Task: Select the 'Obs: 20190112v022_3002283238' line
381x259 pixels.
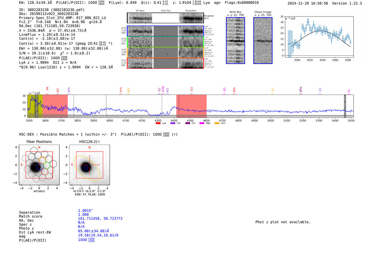Action: (x=49, y=14)
